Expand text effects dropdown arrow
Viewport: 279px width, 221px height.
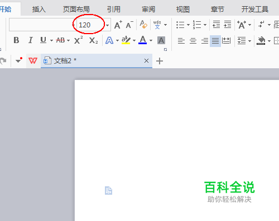[x=117, y=40]
